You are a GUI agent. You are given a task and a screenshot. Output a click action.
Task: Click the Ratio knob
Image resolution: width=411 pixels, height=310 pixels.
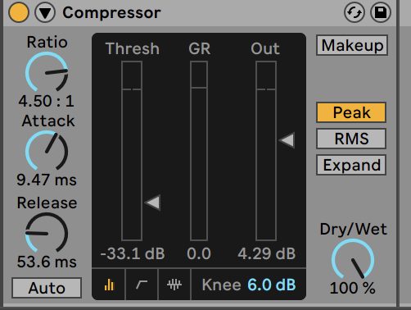[47, 72]
